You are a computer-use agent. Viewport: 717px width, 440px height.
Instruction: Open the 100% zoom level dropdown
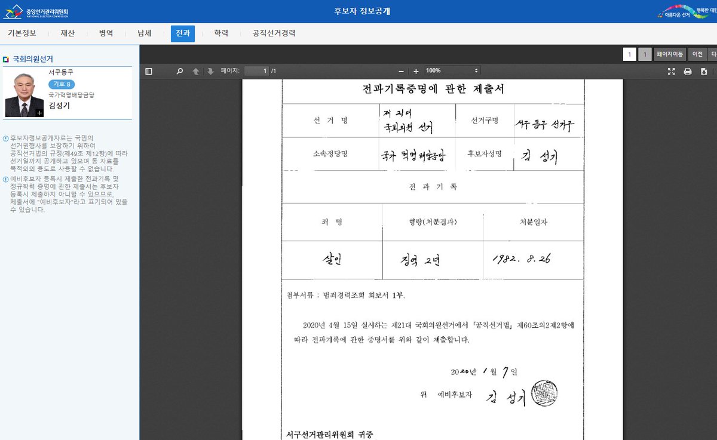[452, 70]
